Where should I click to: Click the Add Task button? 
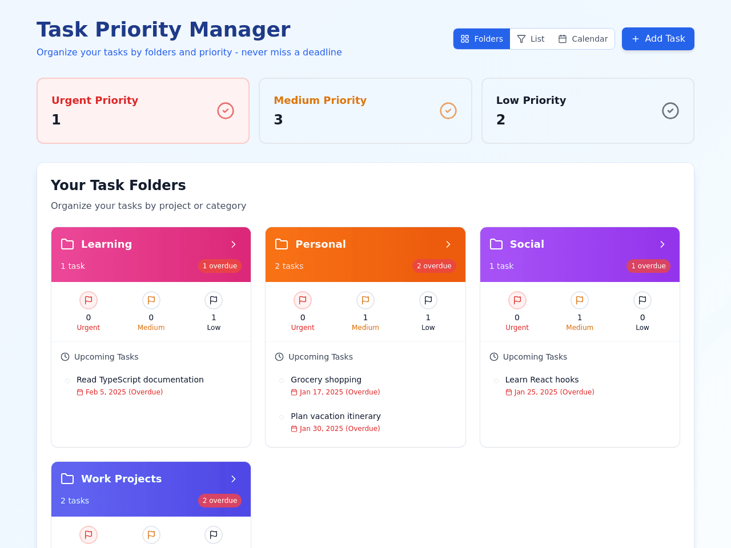pos(658,39)
